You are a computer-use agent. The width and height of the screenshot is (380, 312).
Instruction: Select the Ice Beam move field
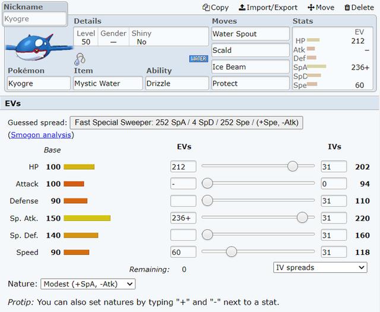[251, 67]
